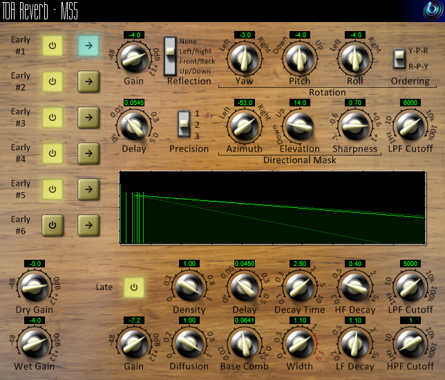This screenshot has width=445, height=380.
Task: Click the Sharpness value field 0.70
Action: pos(355,102)
